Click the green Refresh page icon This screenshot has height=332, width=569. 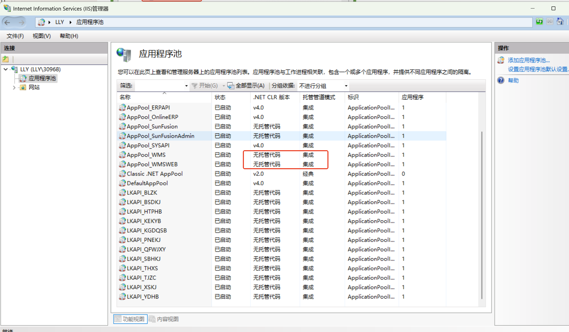tap(539, 22)
